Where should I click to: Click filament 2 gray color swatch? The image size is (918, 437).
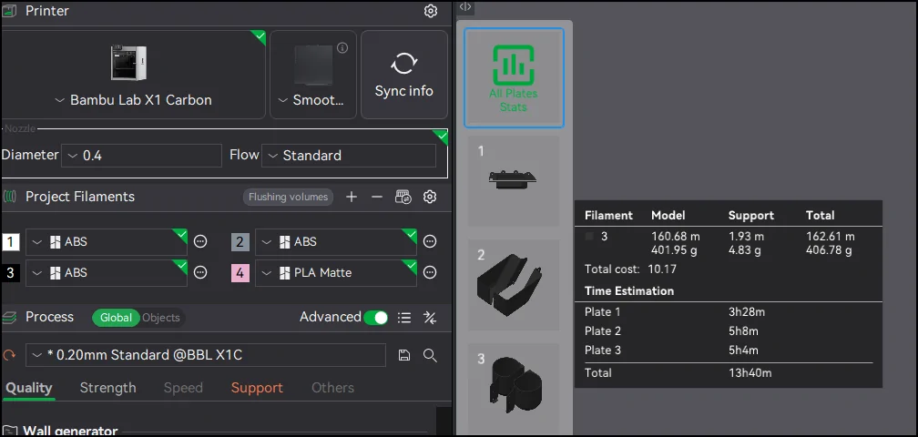point(240,241)
